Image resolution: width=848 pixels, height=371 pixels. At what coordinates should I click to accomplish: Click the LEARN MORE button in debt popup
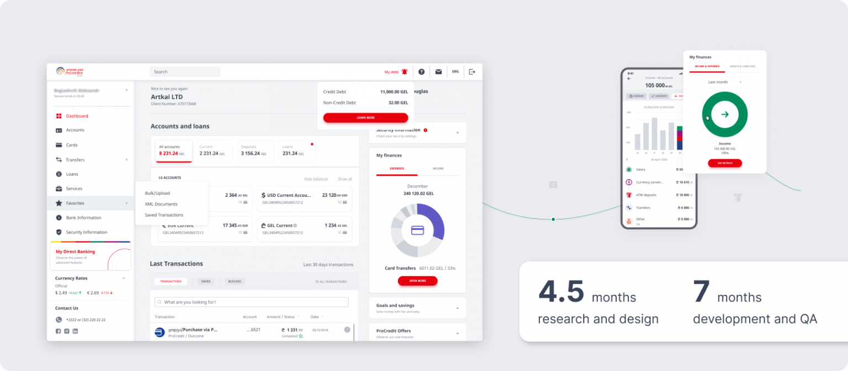click(x=365, y=117)
